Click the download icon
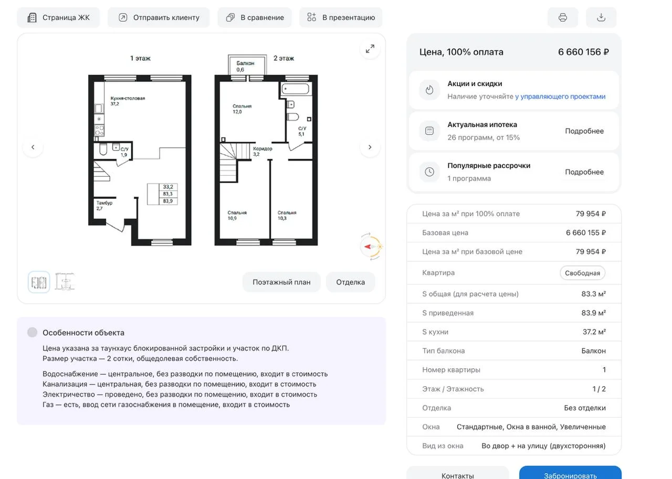 click(601, 17)
